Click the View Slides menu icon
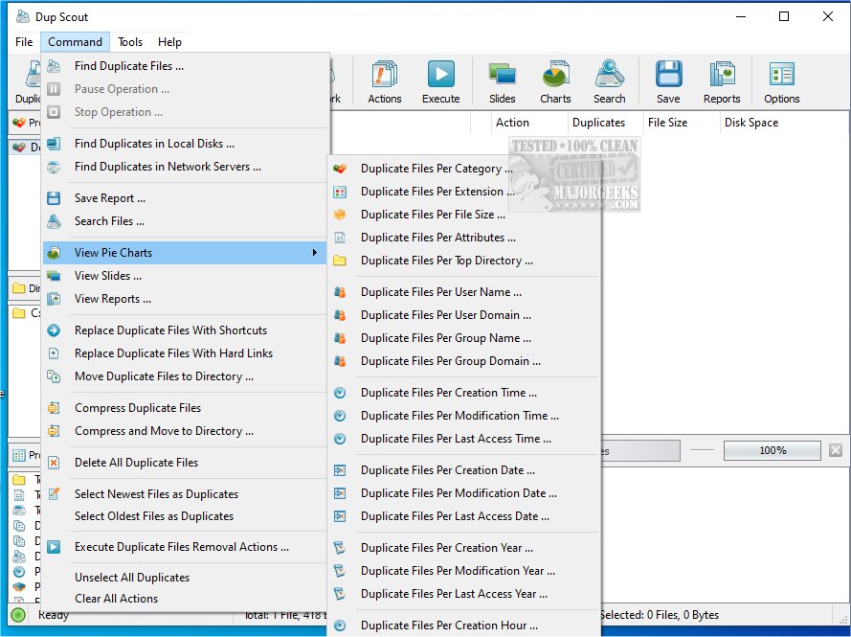This screenshot has width=851, height=637. pos(54,276)
